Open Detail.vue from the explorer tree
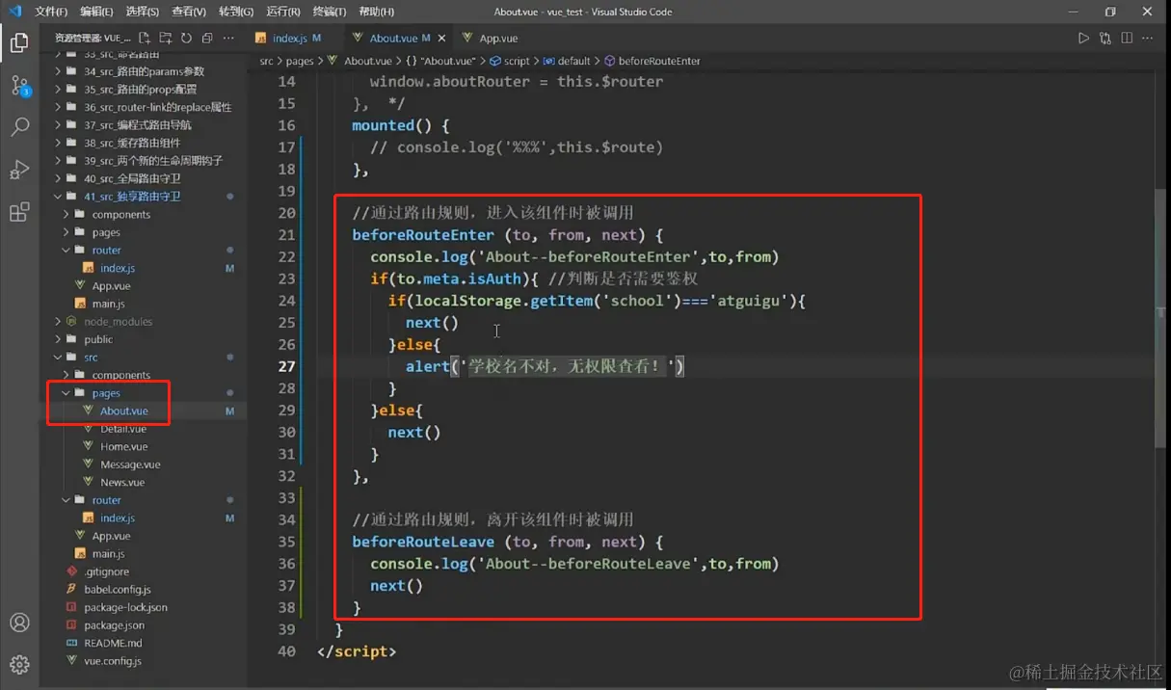The image size is (1171, 690). (123, 429)
